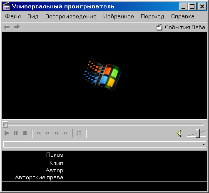
Task: Click the clapperboard icon beside События Веба
Action: [x=159, y=27]
